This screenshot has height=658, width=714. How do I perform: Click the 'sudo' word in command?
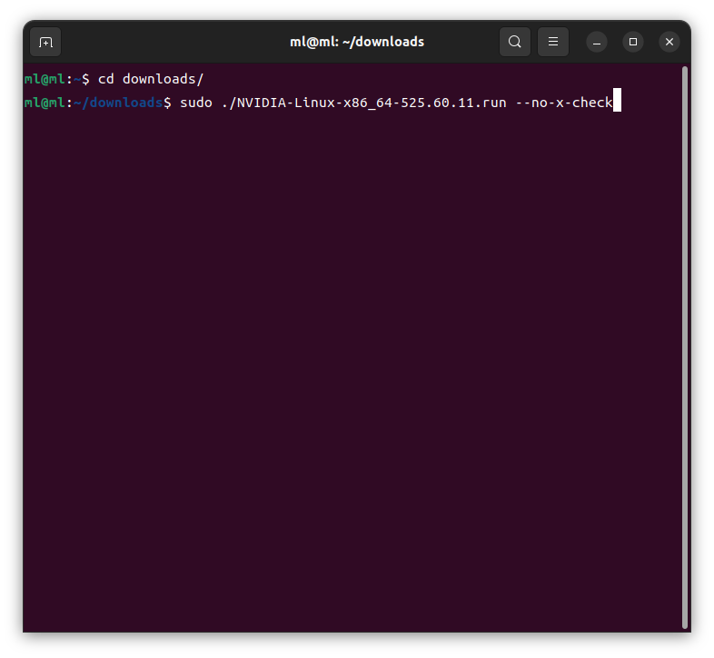click(196, 103)
